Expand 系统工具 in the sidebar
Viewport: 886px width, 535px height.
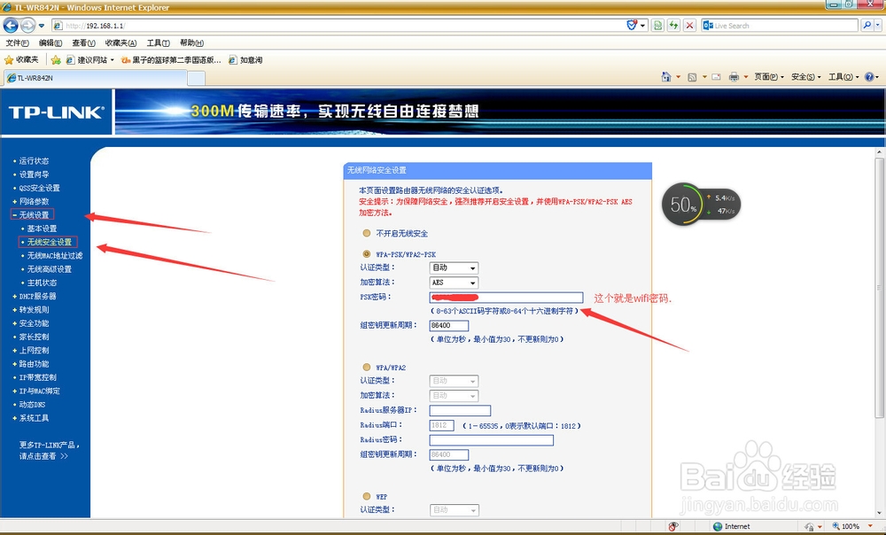34,419
